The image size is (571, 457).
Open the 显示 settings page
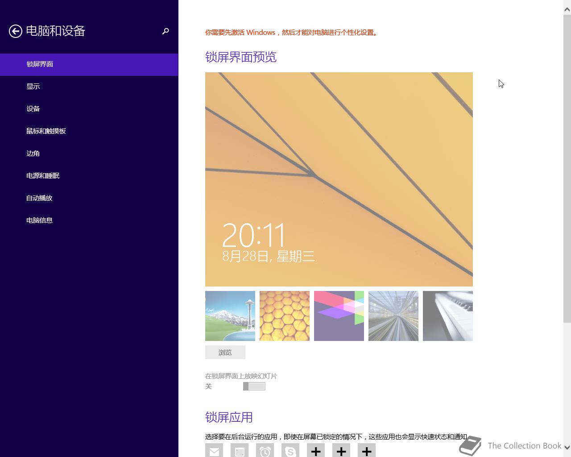click(x=89, y=87)
